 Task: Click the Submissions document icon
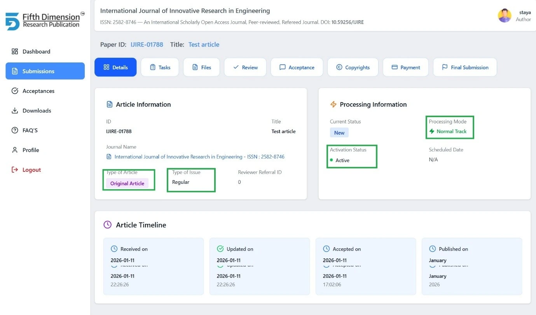15,71
